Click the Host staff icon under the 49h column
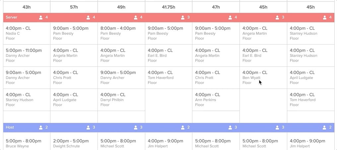 click(136, 128)
